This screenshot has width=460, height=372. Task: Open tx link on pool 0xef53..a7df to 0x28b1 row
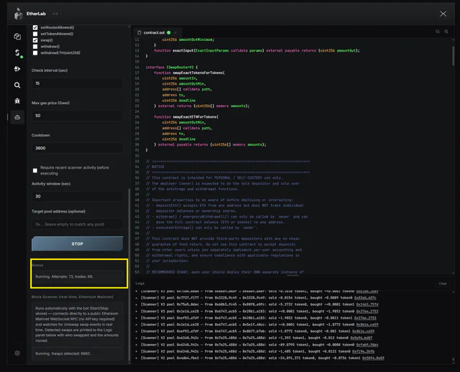tap(365, 318)
